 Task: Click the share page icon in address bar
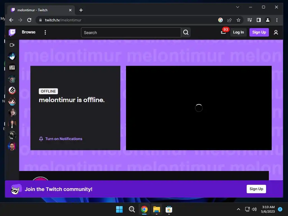coord(229,20)
